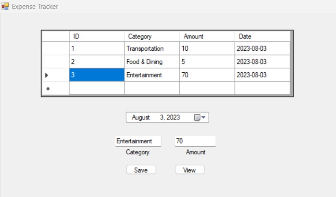Click the date cell for Entertainment row
Viewport: 336px width, 197px height.
[262, 75]
